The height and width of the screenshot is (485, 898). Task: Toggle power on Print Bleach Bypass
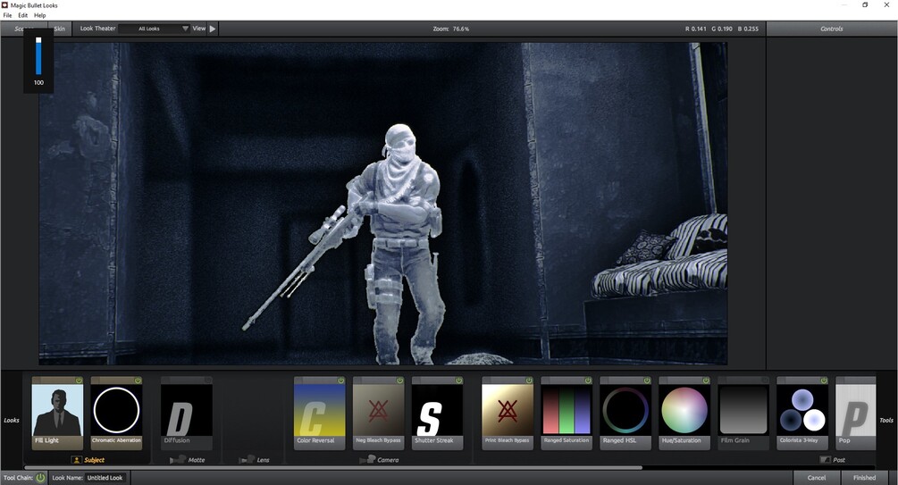(x=529, y=380)
